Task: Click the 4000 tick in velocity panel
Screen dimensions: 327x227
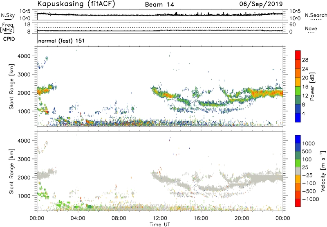Action: coord(24,141)
